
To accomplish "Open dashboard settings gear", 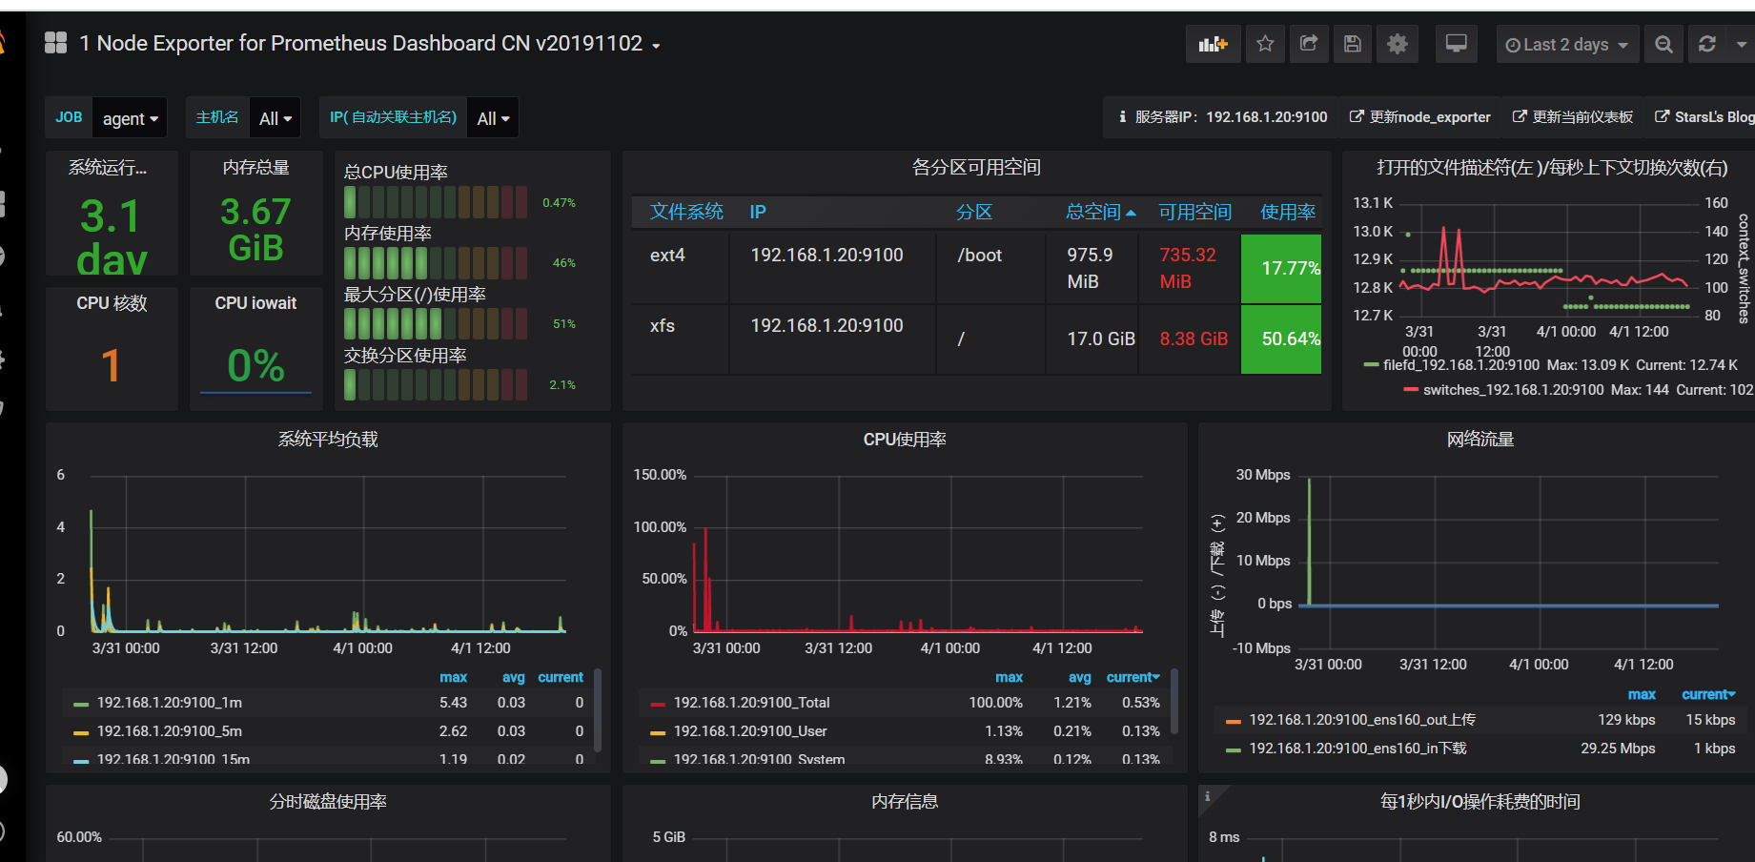I will point(1398,44).
